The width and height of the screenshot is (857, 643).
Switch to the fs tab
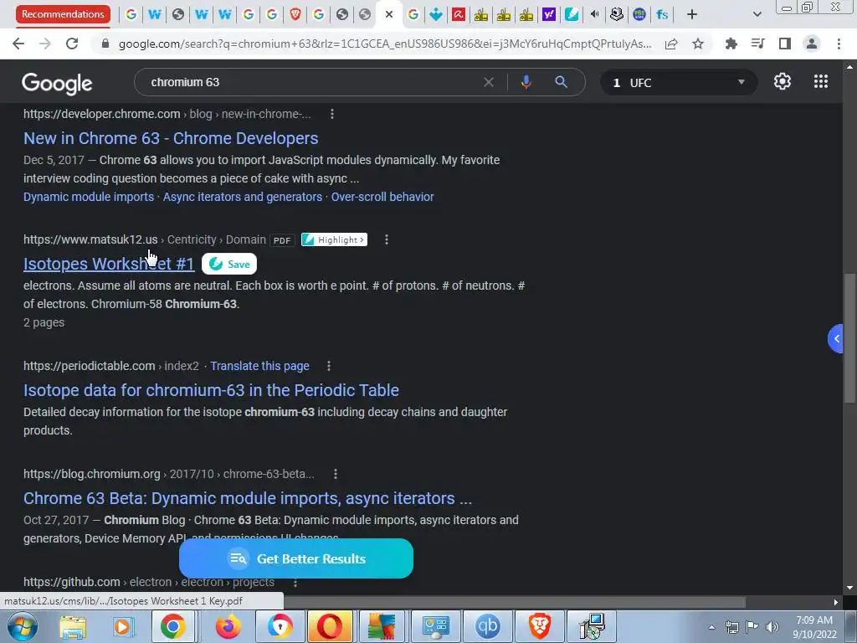[663, 14]
